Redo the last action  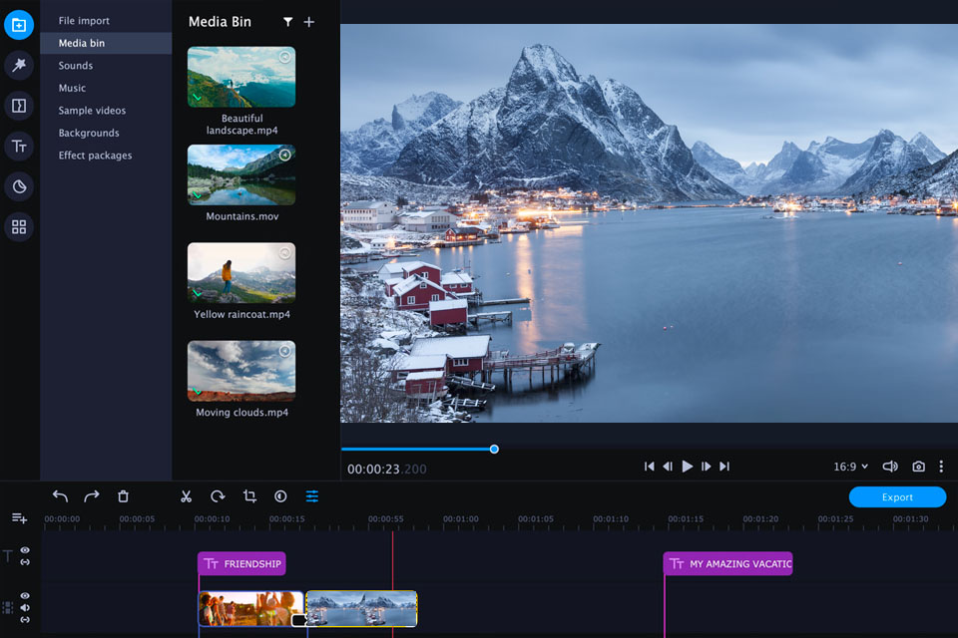(x=92, y=496)
